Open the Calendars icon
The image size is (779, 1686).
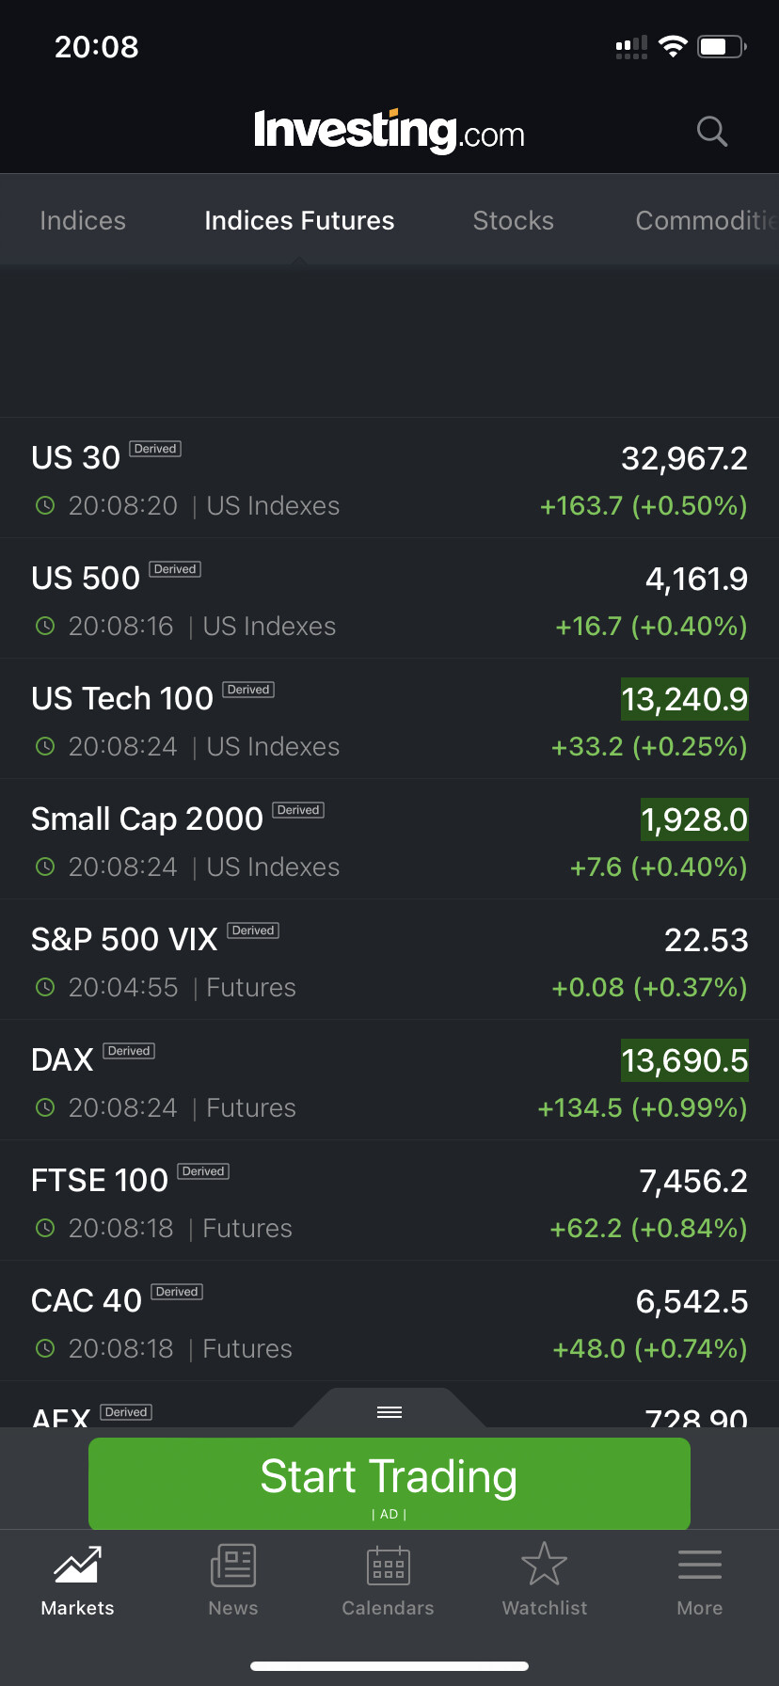click(388, 1565)
